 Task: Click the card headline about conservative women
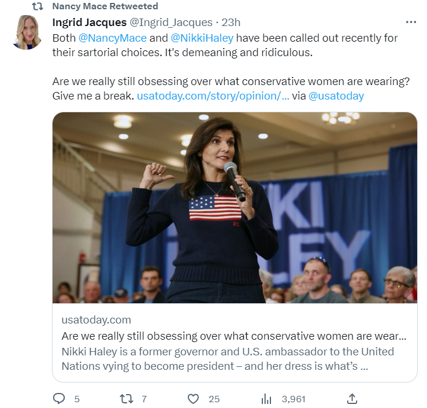click(233, 336)
